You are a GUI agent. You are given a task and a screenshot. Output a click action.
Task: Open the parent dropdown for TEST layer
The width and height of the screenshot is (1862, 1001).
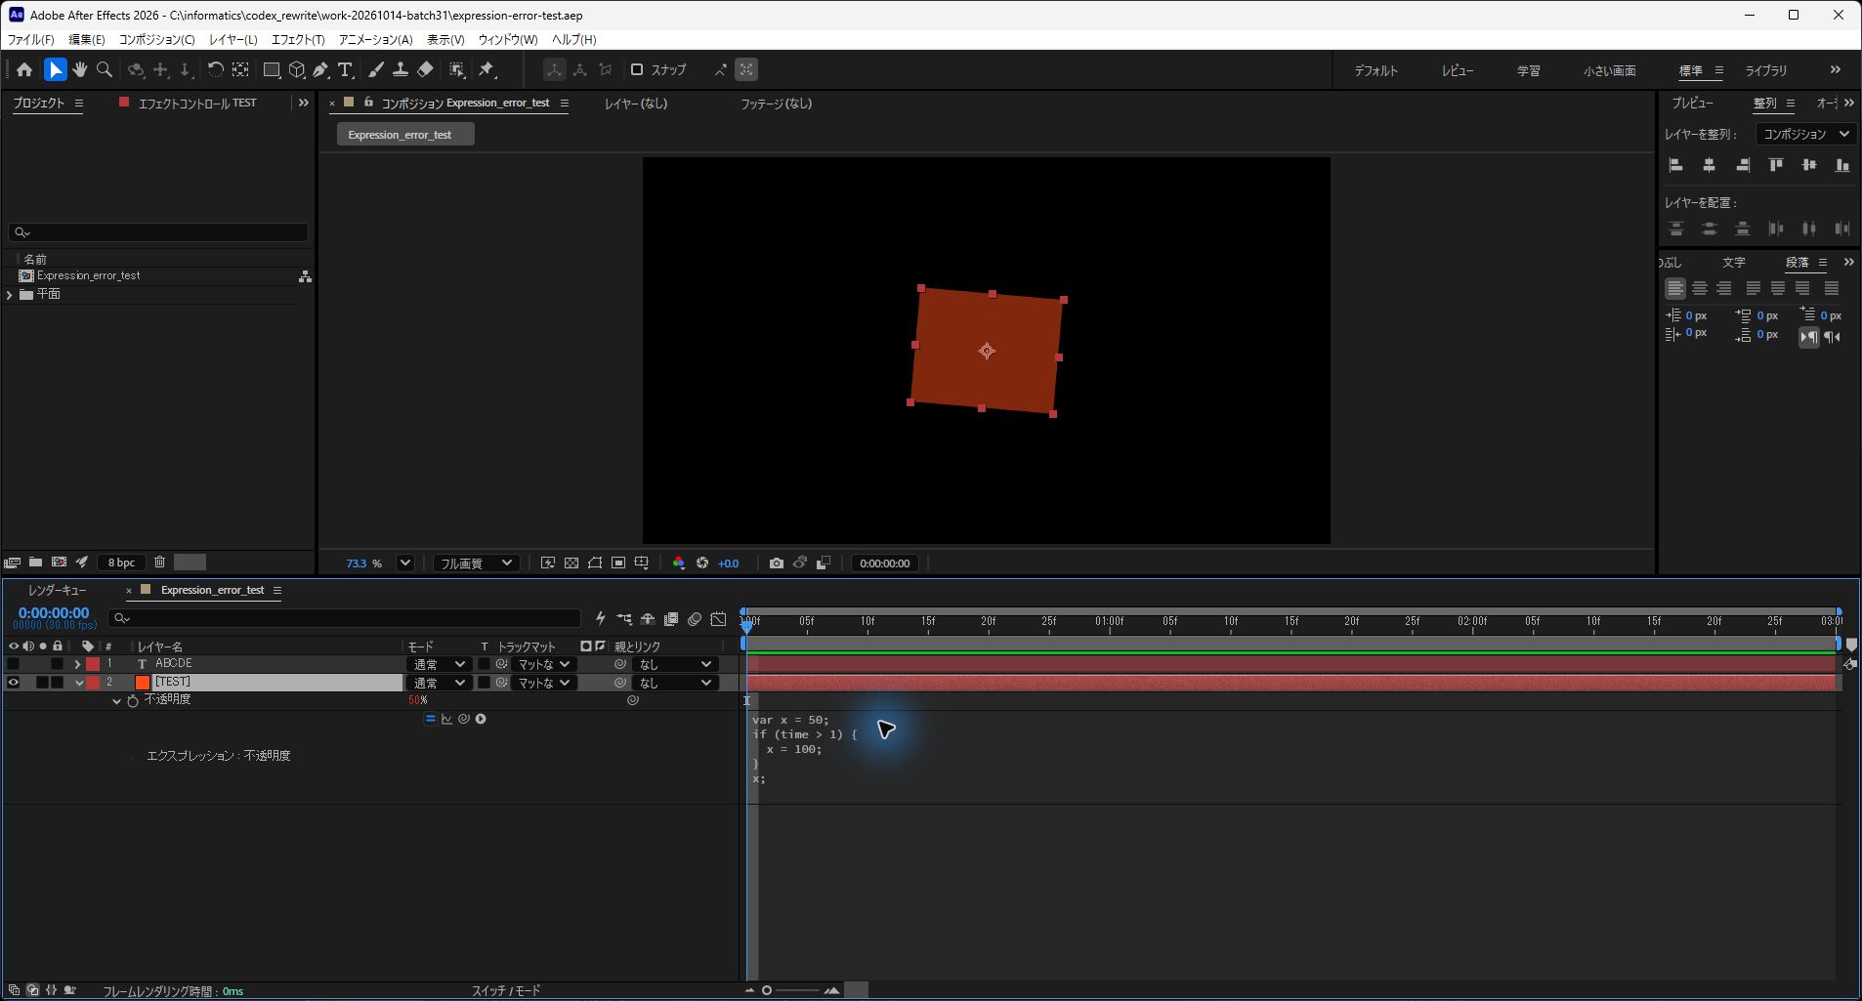pyautogui.click(x=676, y=683)
